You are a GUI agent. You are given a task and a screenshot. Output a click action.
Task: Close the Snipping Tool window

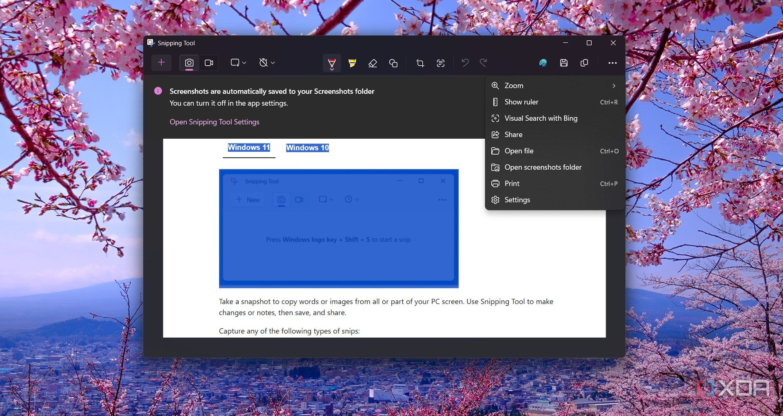tap(613, 43)
